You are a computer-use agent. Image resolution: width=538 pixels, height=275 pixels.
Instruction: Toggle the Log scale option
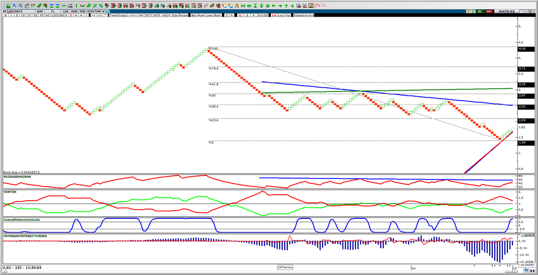281,15
